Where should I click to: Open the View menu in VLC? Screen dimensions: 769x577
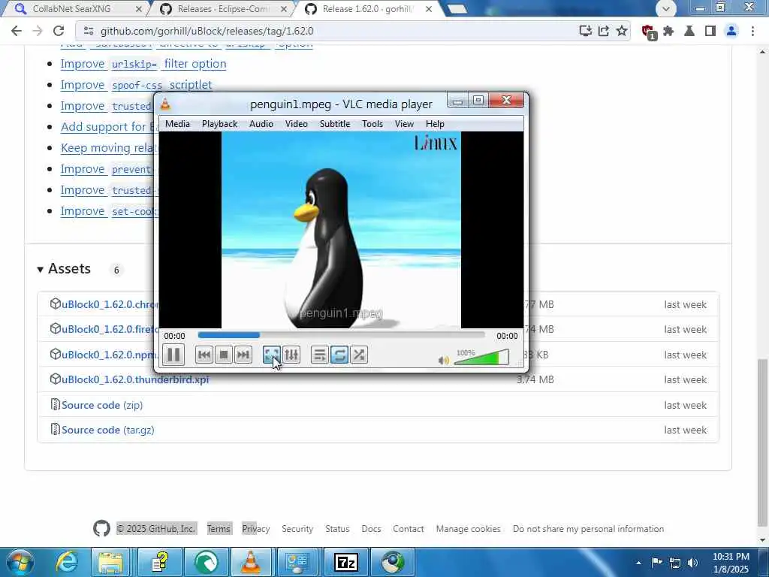[404, 124]
